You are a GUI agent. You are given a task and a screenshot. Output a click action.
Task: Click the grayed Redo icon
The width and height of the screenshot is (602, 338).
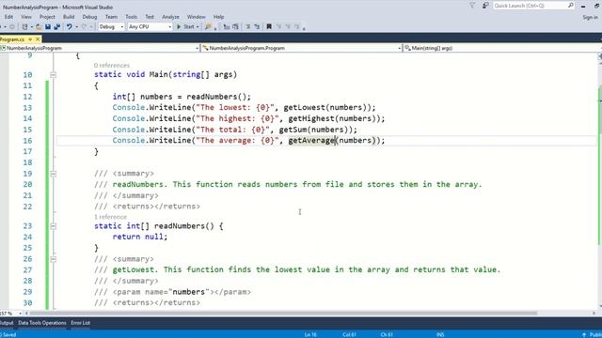[x=84, y=27]
